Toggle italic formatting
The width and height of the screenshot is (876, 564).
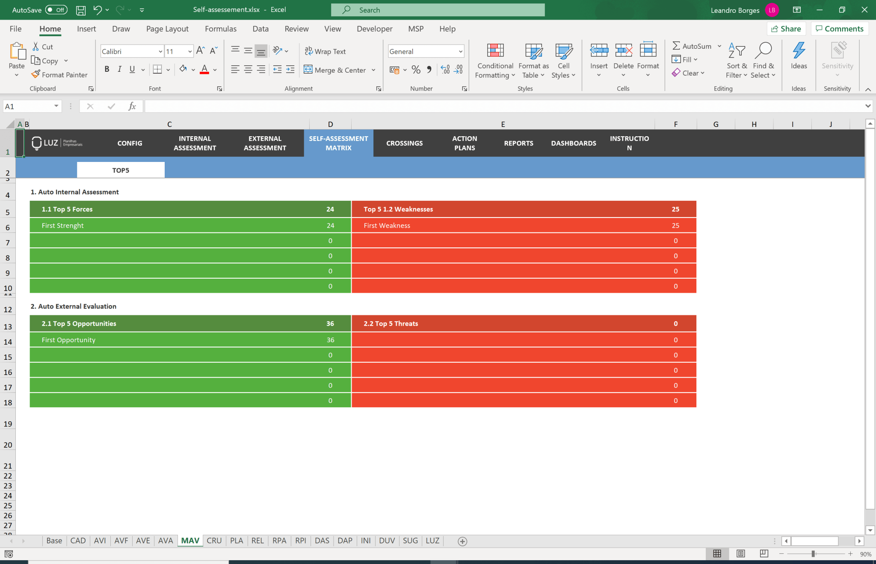[120, 69]
